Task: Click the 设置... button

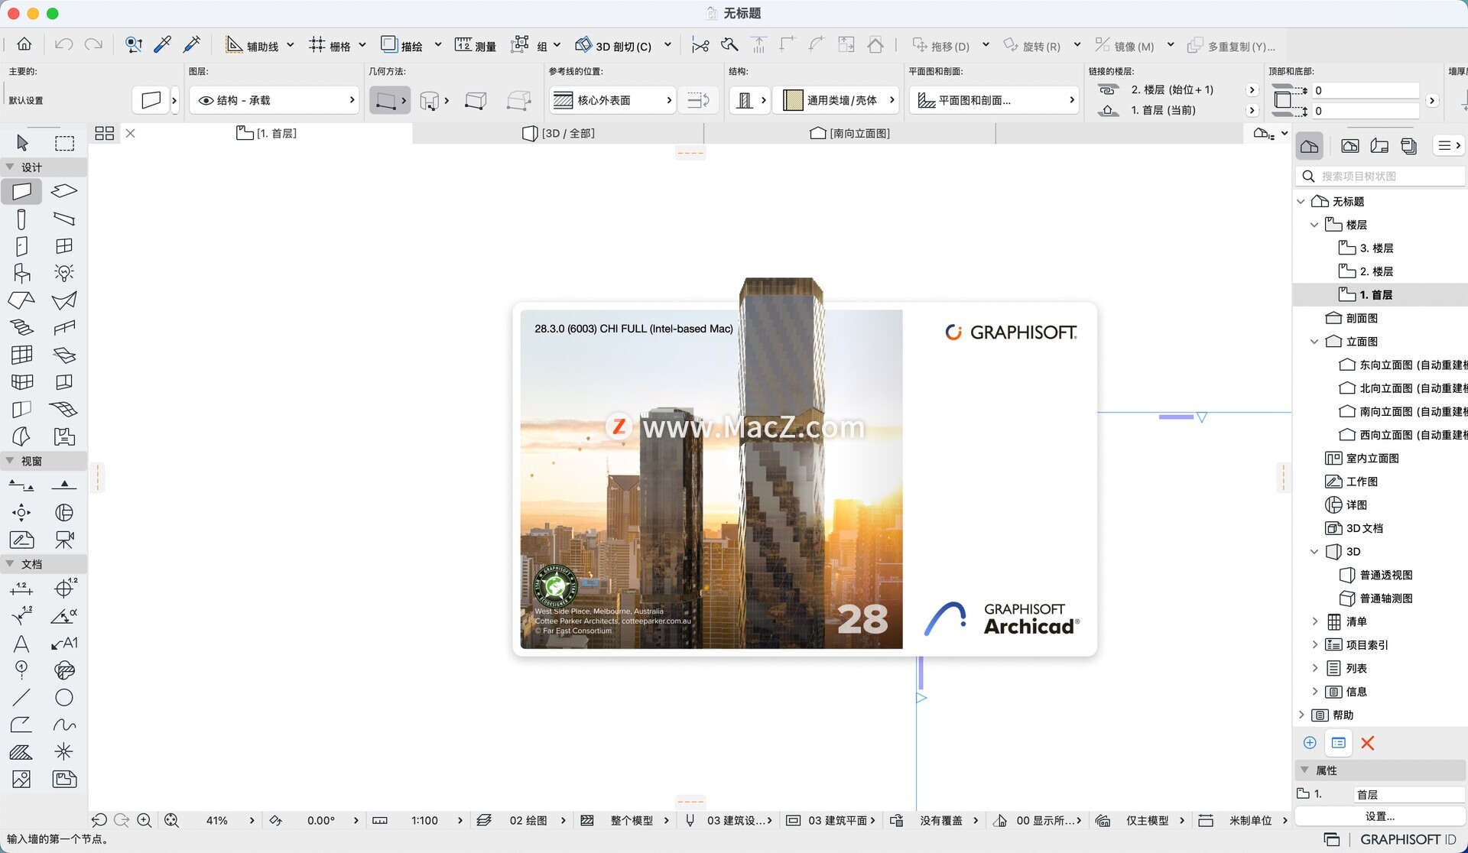Action: tap(1379, 816)
